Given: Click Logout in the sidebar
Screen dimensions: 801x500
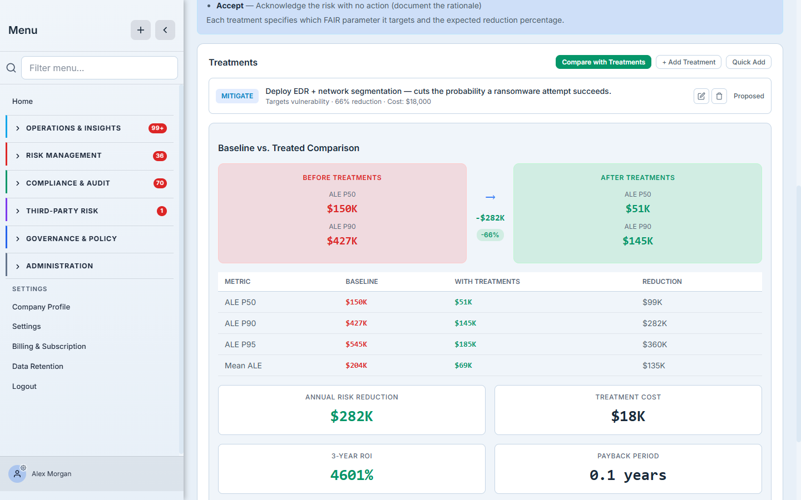Looking at the screenshot, I should (24, 386).
